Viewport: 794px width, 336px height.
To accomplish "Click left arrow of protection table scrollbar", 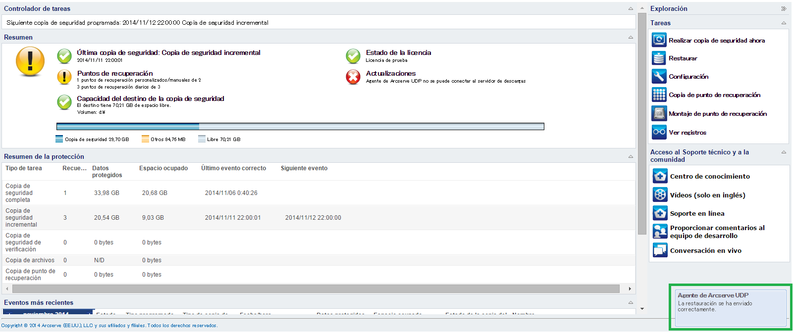I will pos(7,288).
